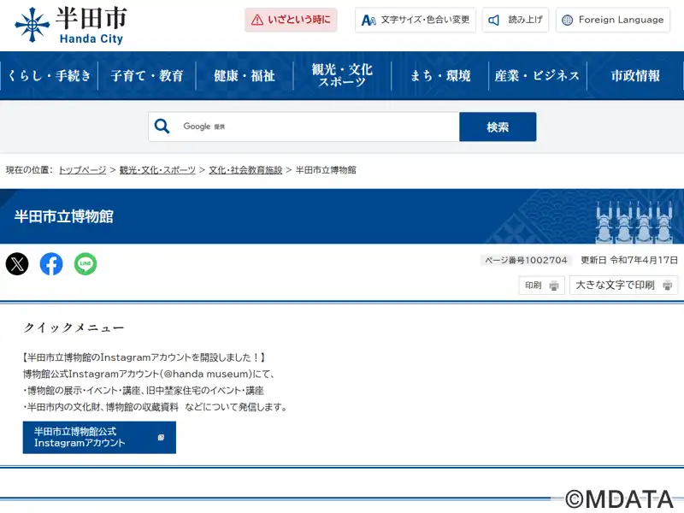
Task: Follow 観光・文化・スポーツ breadcrumb link
Action: click(x=157, y=170)
